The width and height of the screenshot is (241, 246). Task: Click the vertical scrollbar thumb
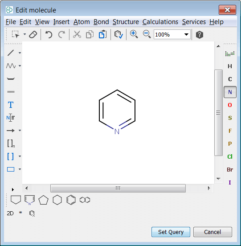[x=218, y=113]
